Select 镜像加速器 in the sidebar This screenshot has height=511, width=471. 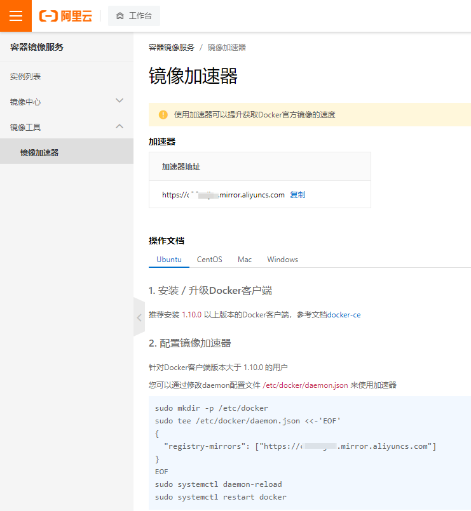click(67, 151)
